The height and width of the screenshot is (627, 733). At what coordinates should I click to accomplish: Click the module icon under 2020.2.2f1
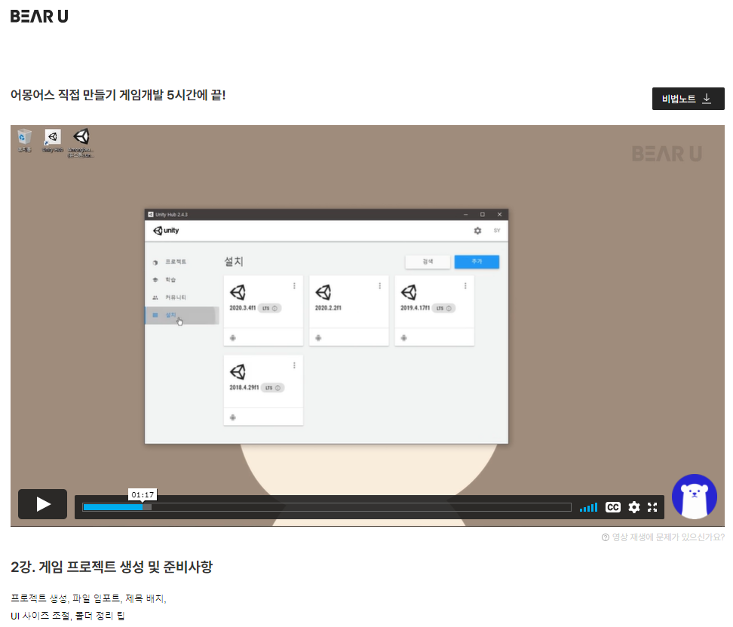coord(318,338)
